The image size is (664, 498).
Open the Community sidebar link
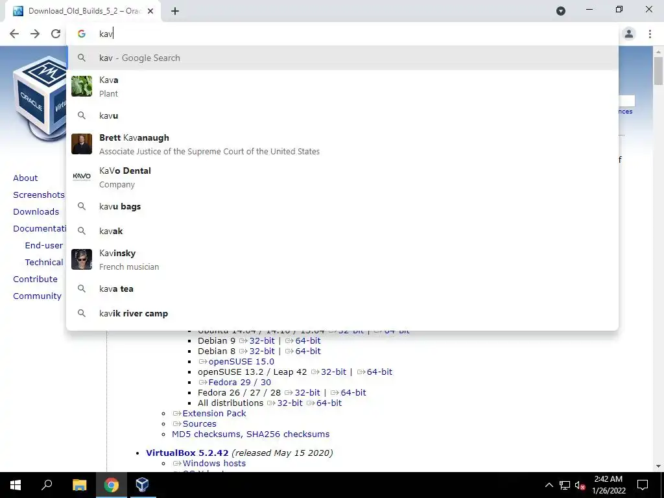coord(37,296)
